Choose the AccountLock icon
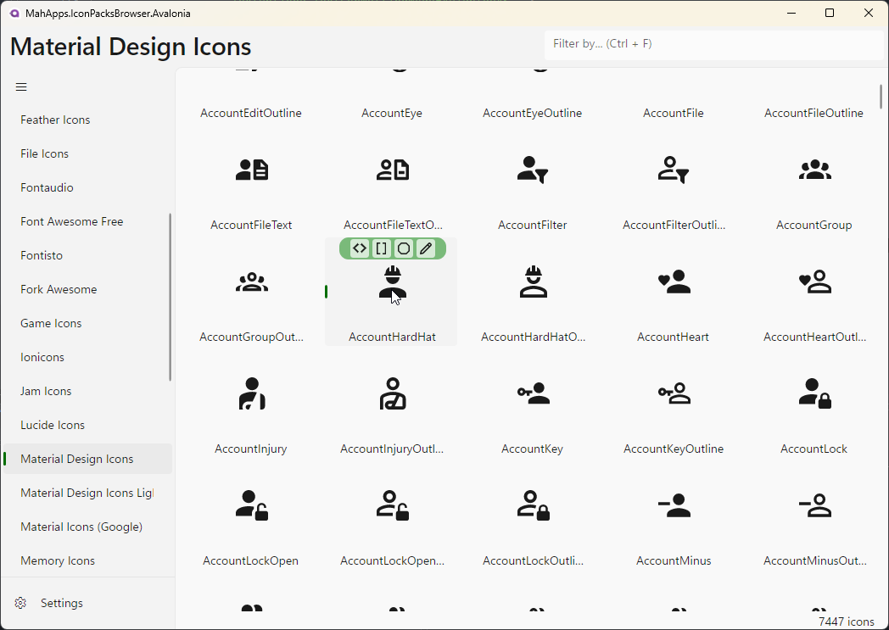Image resolution: width=889 pixels, height=630 pixels. pos(814,393)
